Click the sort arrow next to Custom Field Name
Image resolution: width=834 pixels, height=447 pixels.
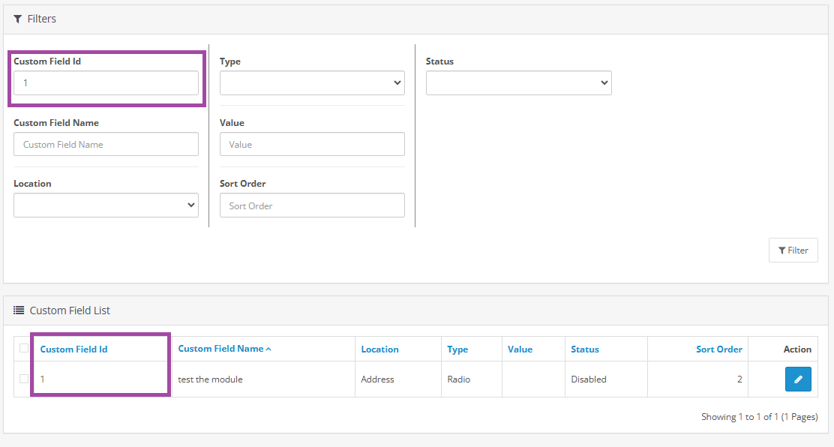pyautogui.click(x=268, y=349)
